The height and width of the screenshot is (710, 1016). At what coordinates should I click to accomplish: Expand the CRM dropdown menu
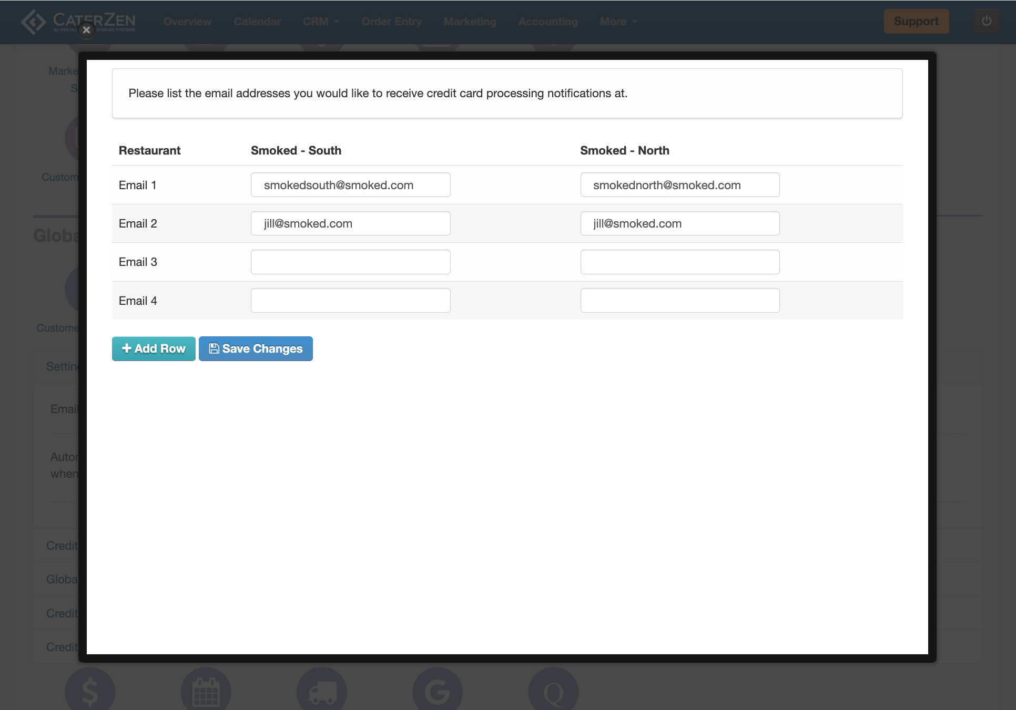point(321,22)
